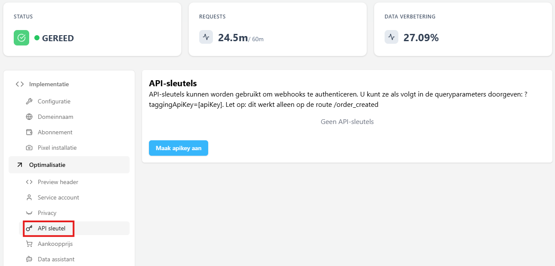Viewport: 555px width, 266px height.
Task: Click the key icon beside API sleutel
Action: (x=29, y=229)
